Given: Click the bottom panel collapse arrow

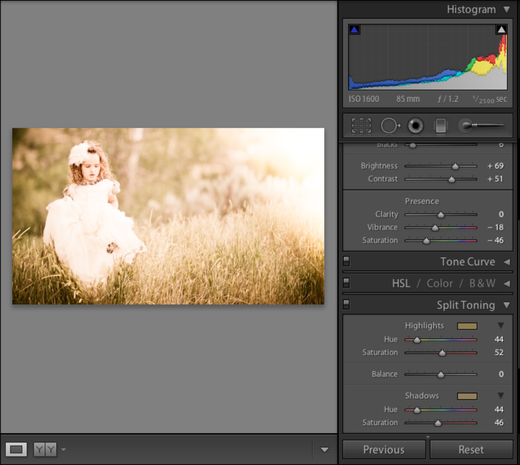Looking at the screenshot, I should [428, 437].
